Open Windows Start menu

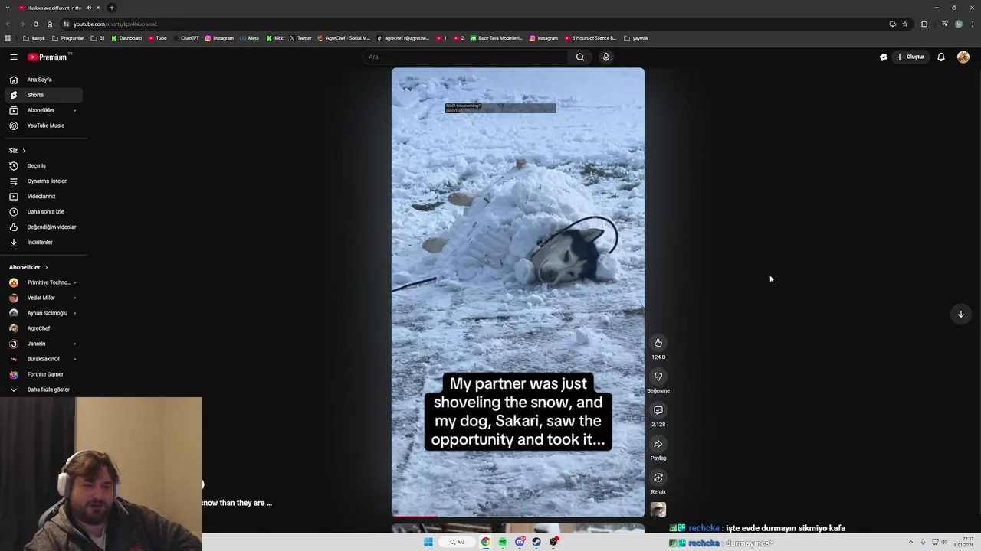(428, 542)
